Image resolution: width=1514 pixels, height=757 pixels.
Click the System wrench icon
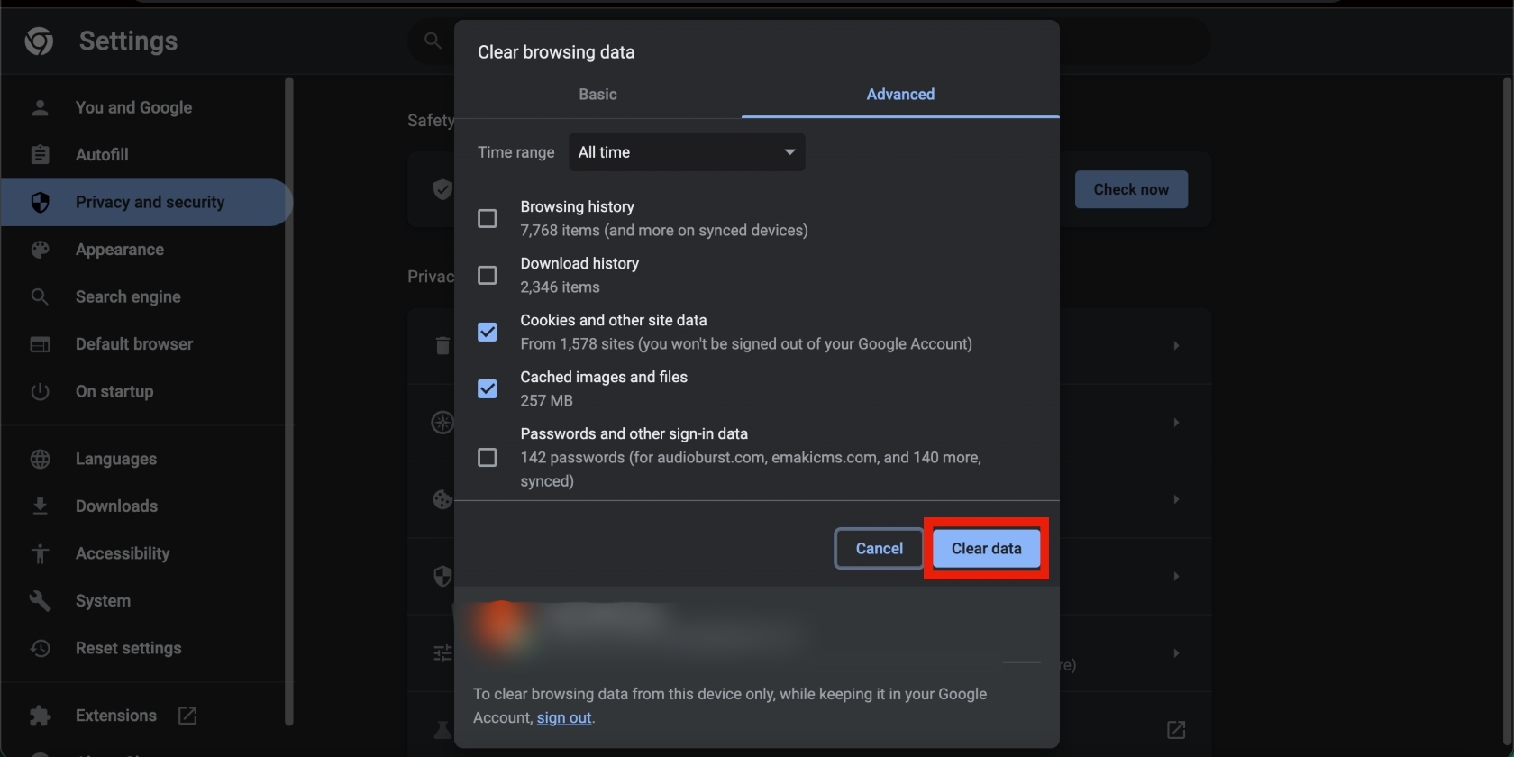pos(40,601)
